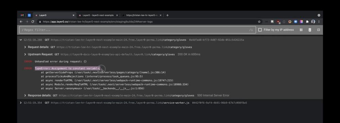340x123 pixels.
Task: Reload the current page
Action: click(x=33, y=22)
